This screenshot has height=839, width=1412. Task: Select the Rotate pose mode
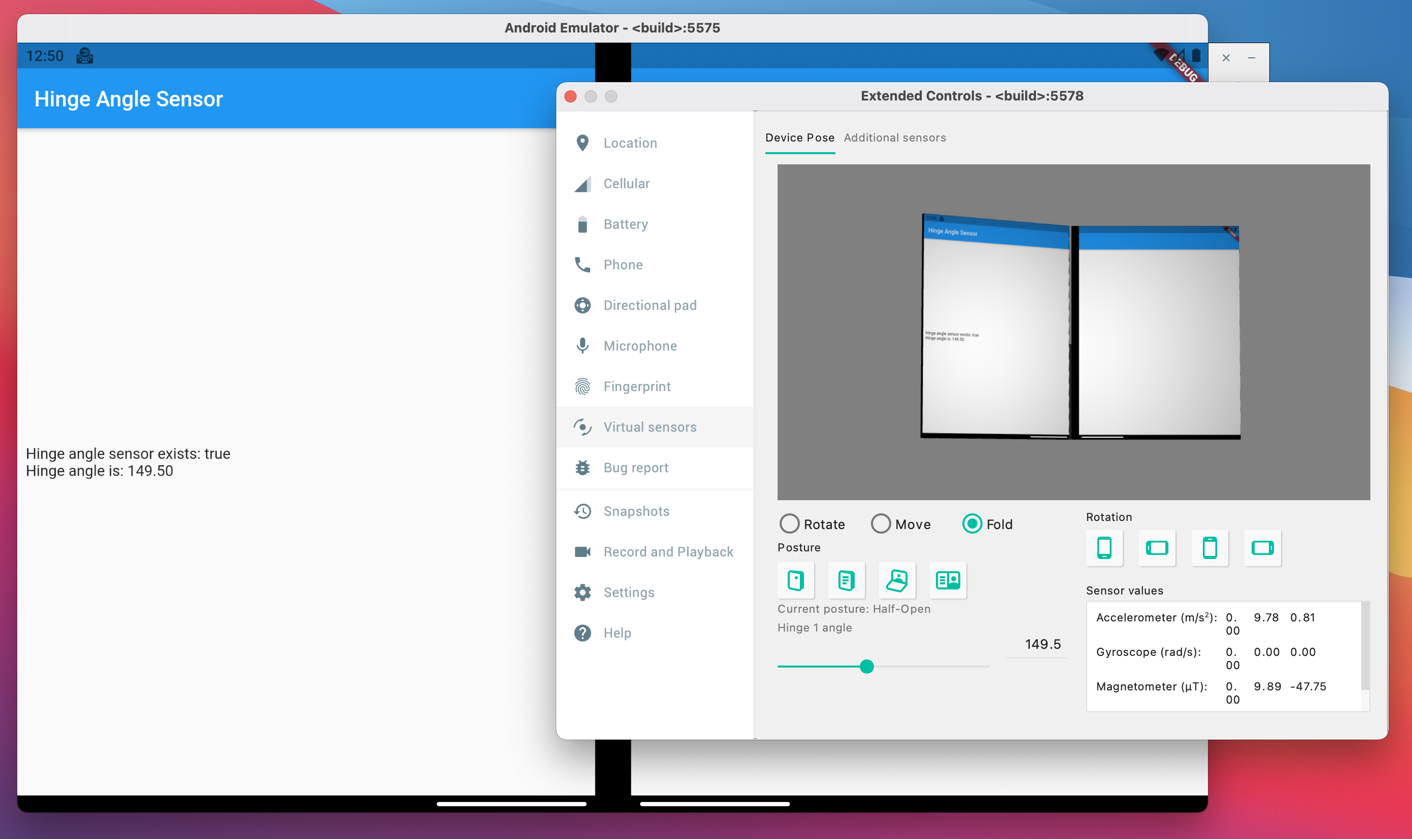pyautogui.click(x=789, y=523)
